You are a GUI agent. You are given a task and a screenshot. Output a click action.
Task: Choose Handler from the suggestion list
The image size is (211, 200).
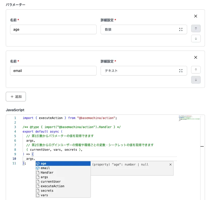(63, 173)
